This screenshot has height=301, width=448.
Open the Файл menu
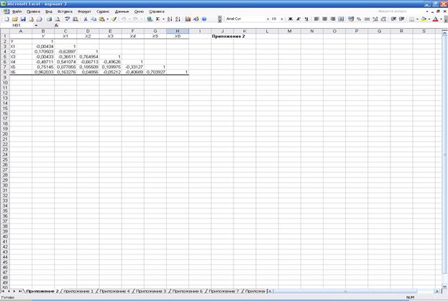click(x=17, y=11)
